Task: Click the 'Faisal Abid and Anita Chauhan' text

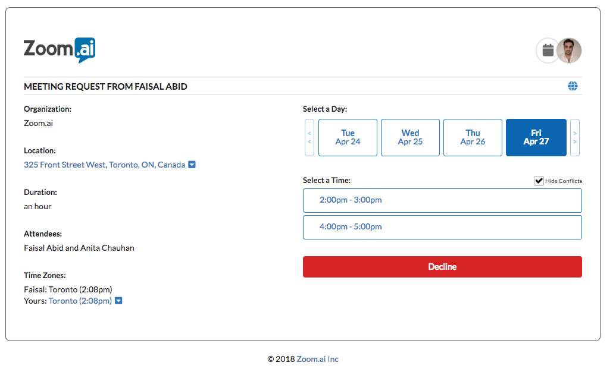Action: coord(79,248)
